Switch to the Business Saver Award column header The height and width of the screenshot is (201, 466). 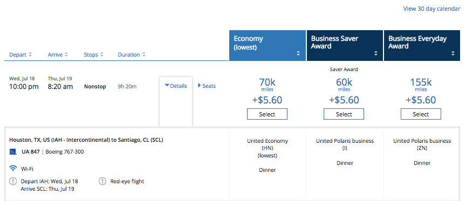tap(345, 45)
